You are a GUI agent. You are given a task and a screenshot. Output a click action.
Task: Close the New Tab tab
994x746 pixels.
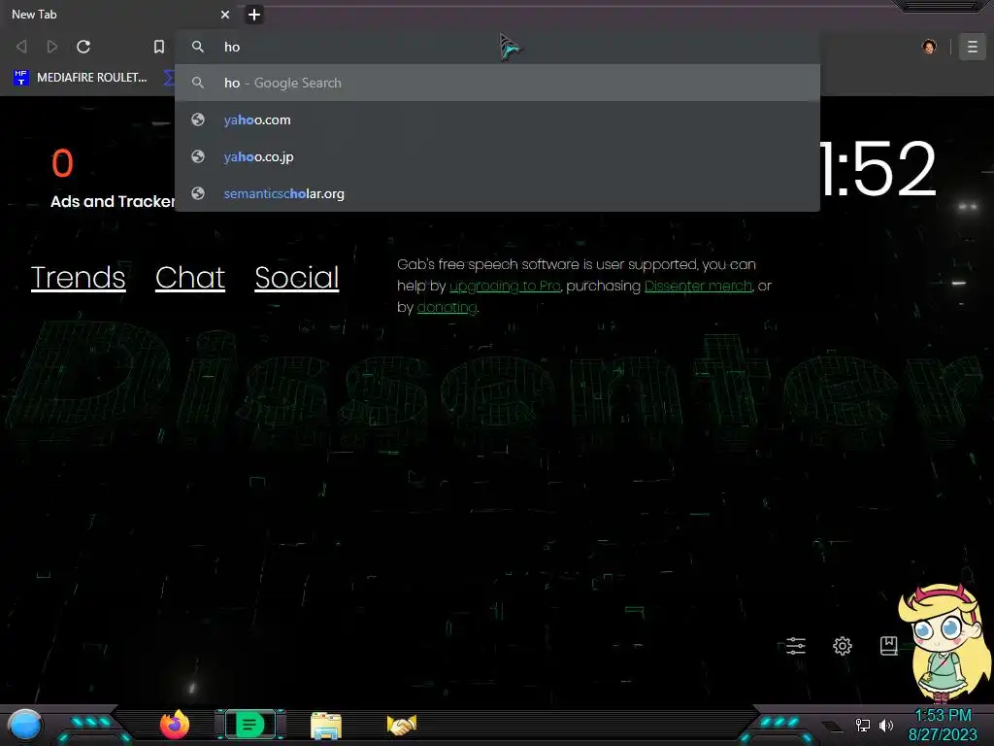pos(225,14)
